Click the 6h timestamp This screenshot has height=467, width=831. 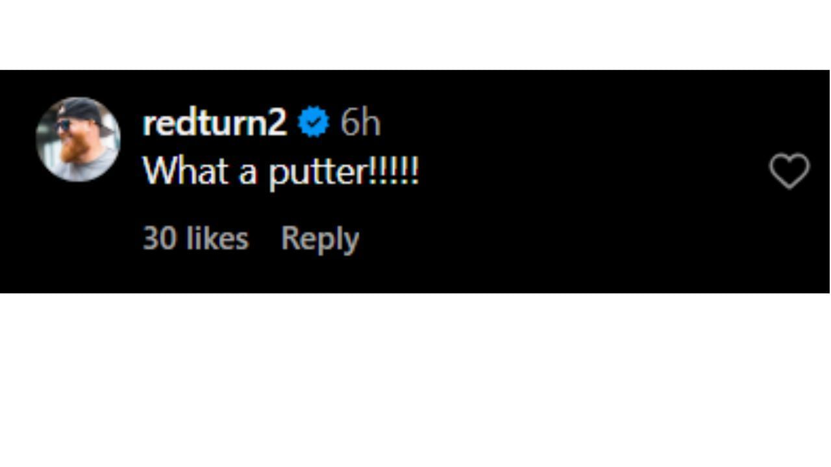[x=360, y=121]
